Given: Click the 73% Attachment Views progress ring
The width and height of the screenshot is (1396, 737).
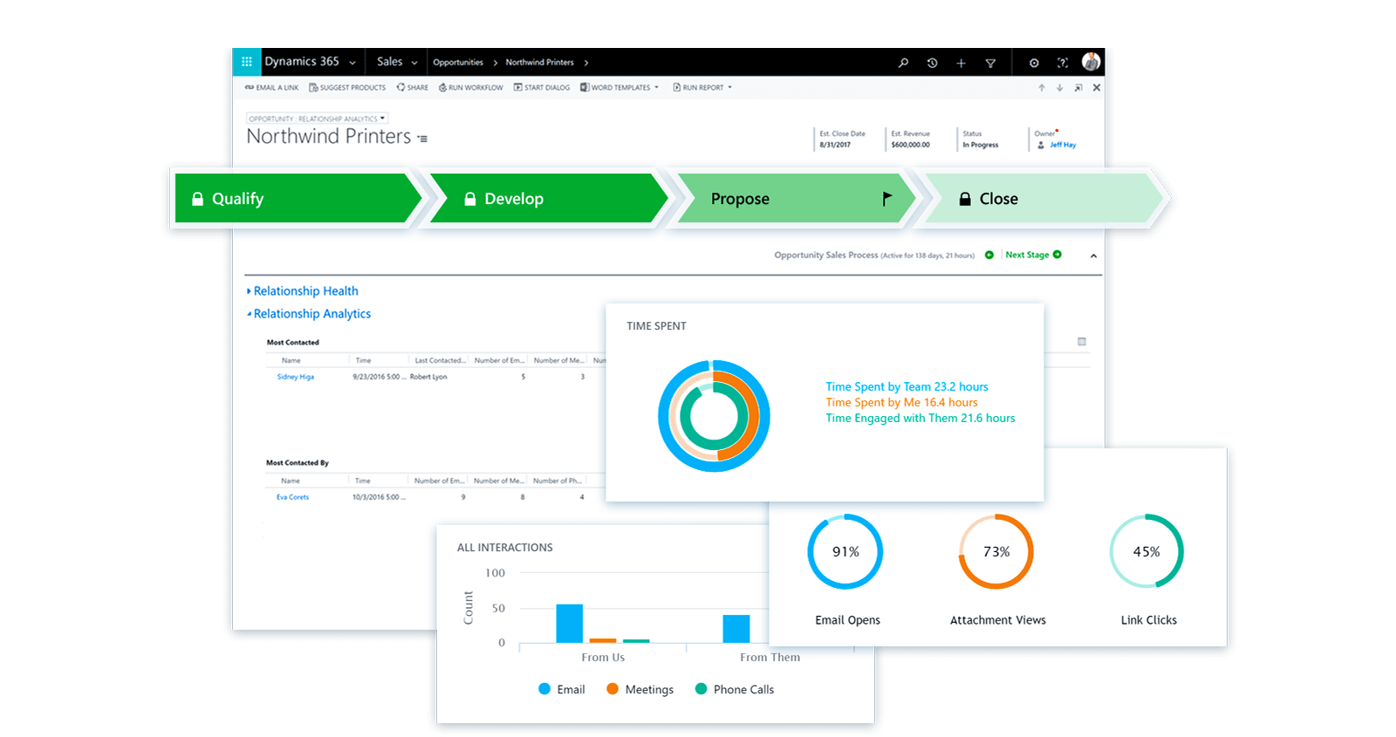Looking at the screenshot, I should 996,551.
